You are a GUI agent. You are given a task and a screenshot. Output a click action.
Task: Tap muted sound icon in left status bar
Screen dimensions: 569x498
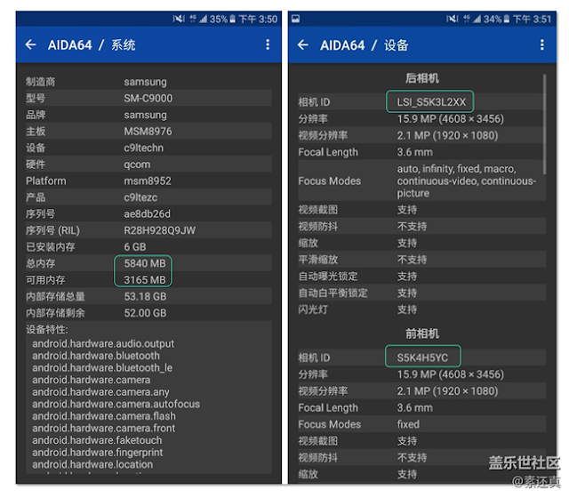[x=179, y=19]
